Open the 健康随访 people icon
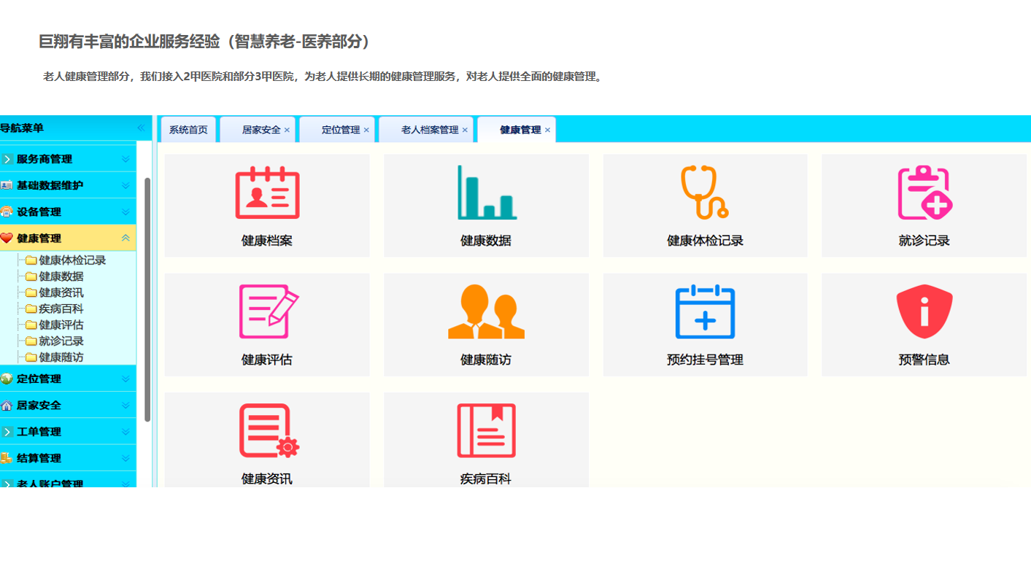Viewport: 1031px width, 577px height. (486, 312)
